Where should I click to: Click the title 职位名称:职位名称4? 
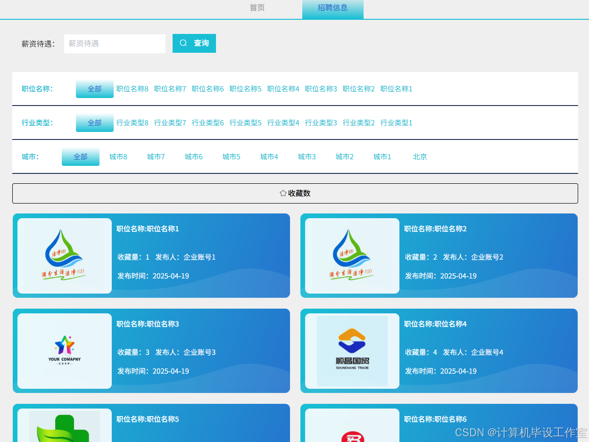(x=435, y=324)
